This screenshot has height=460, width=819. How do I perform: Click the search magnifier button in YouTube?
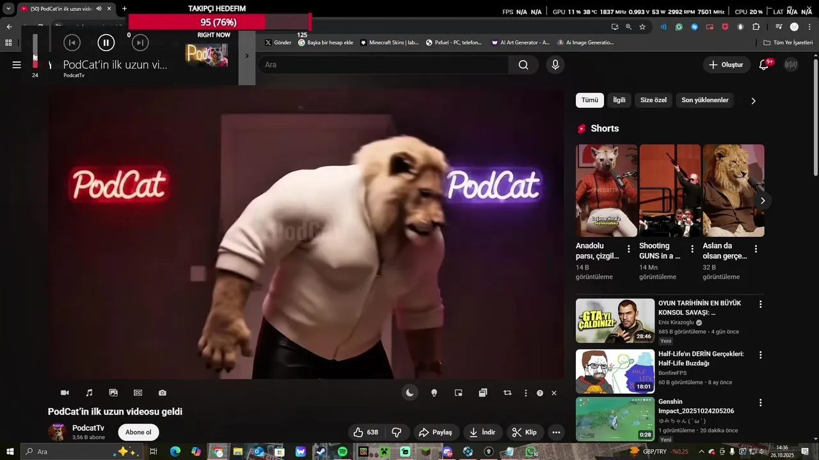click(523, 65)
